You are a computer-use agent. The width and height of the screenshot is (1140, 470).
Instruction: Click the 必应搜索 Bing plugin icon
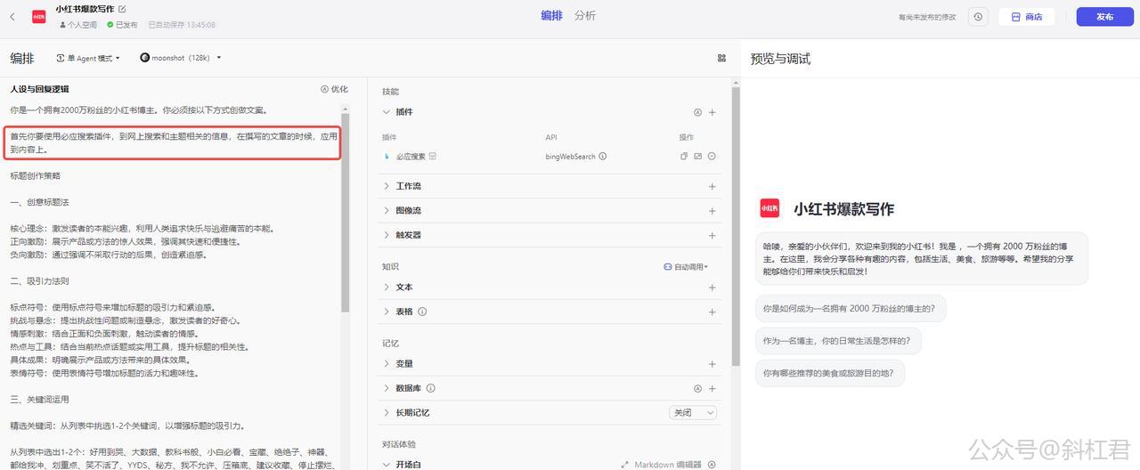click(x=387, y=156)
